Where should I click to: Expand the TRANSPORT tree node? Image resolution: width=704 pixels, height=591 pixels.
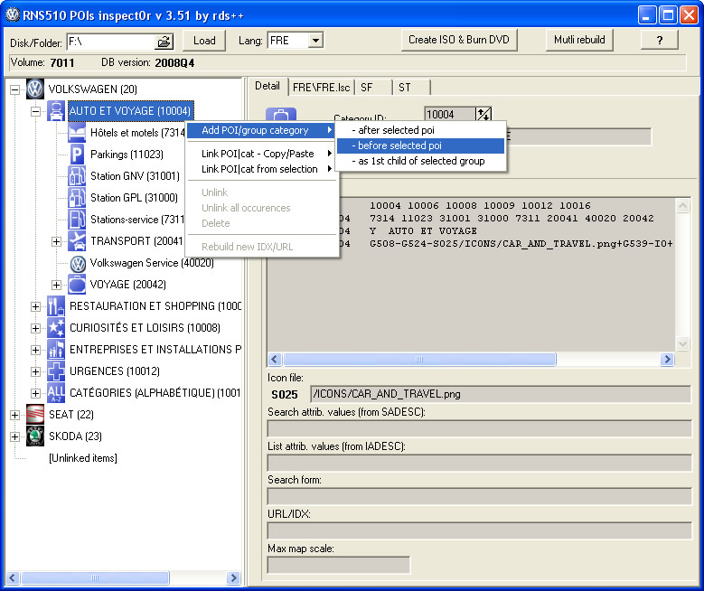pyautogui.click(x=56, y=241)
